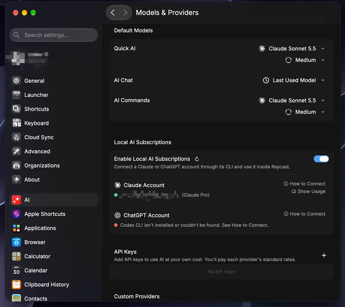This screenshot has height=307, width=345.
Task: Click the Claude Account starburst icon
Action: 117,185
